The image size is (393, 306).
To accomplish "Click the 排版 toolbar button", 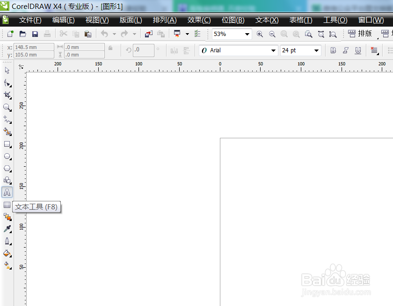I will tap(360, 34).
